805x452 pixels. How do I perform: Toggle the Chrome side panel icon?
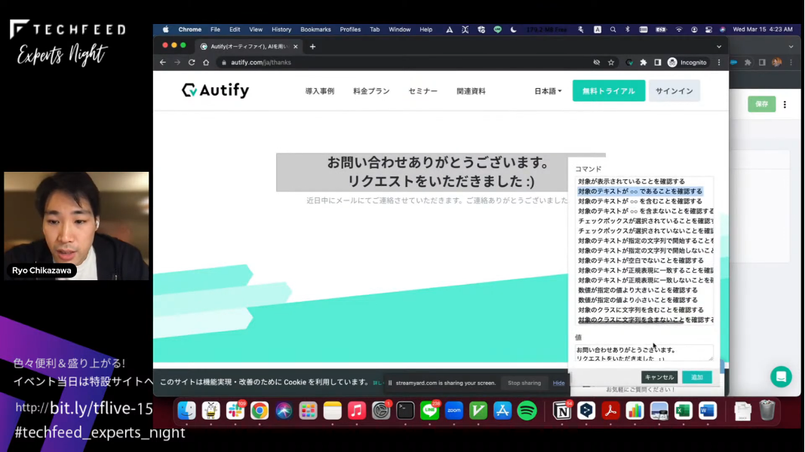coord(658,63)
